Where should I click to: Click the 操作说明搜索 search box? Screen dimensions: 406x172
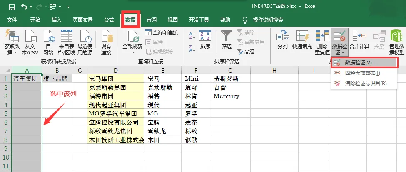pyautogui.click(x=268, y=20)
